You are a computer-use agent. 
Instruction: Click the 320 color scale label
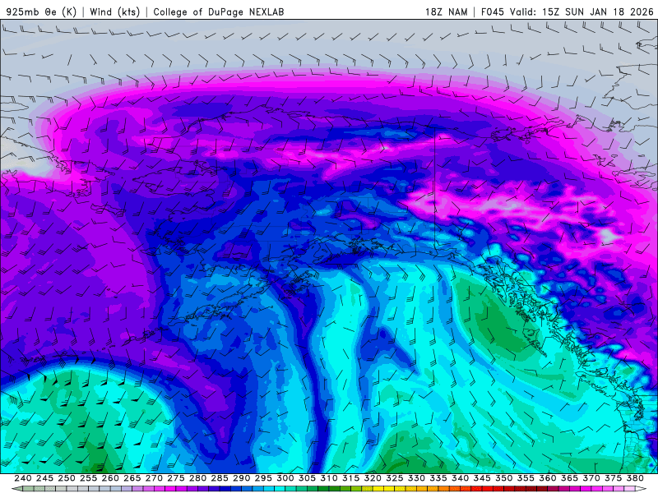[373, 478]
